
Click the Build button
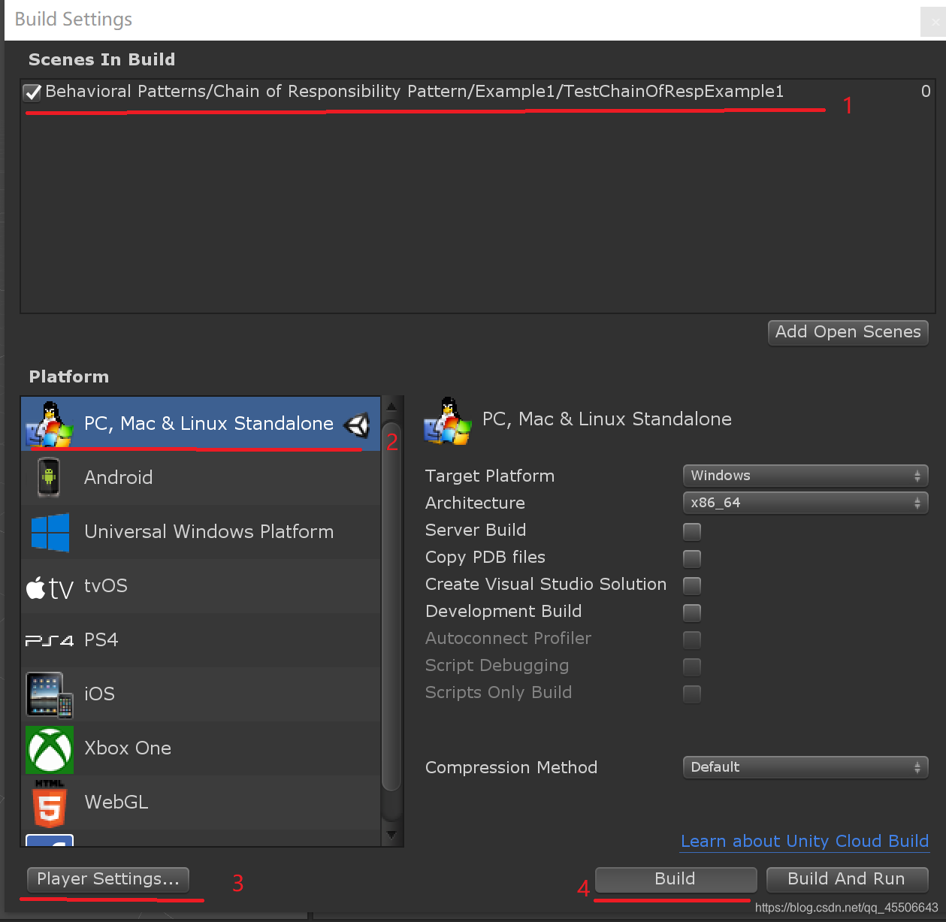[675, 879]
